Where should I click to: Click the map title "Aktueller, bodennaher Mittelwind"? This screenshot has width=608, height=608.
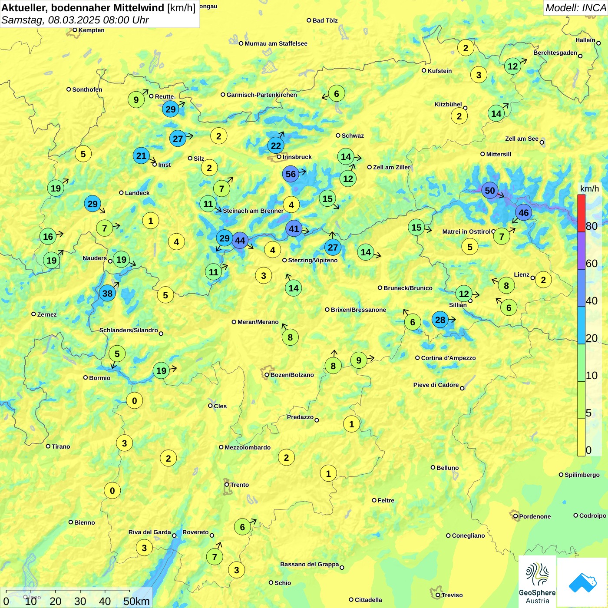tap(83, 8)
